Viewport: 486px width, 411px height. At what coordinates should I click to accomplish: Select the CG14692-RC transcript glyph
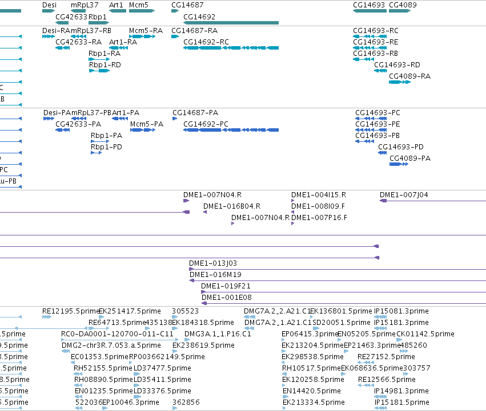[x=231, y=48]
